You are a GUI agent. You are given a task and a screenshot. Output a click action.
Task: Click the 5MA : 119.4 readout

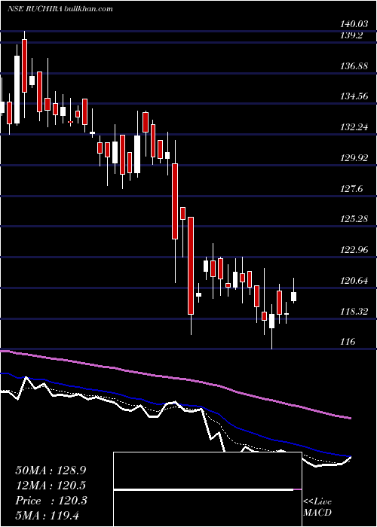[x=47, y=515]
